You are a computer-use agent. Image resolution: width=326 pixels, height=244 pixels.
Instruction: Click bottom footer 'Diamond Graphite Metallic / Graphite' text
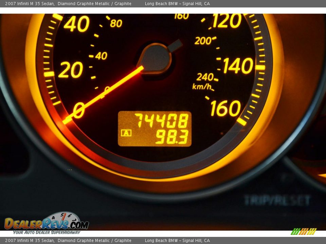click(x=94, y=241)
